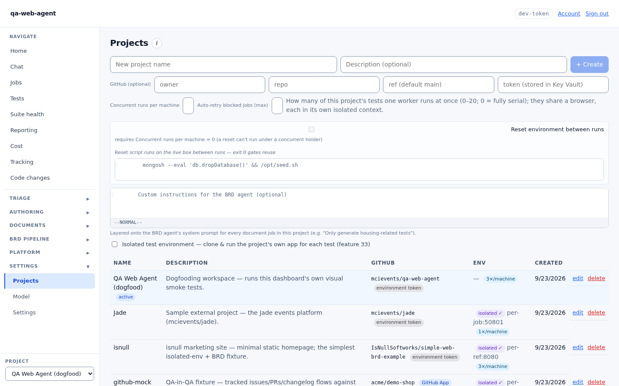Select Model under Settings
The height and width of the screenshot is (386, 619).
(x=50, y=297)
